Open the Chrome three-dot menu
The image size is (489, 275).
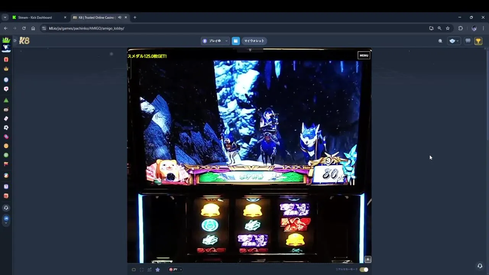point(483,28)
